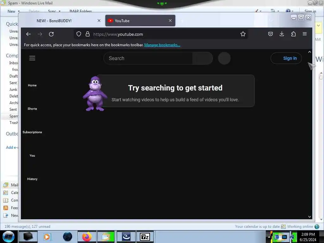Open the Manage bookmarks link
This screenshot has height=243, width=324.
pos(162,45)
